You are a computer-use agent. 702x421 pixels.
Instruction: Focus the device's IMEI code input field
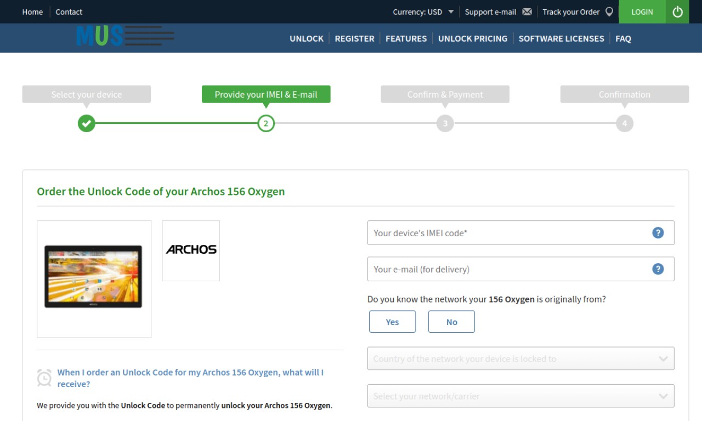pyautogui.click(x=520, y=232)
